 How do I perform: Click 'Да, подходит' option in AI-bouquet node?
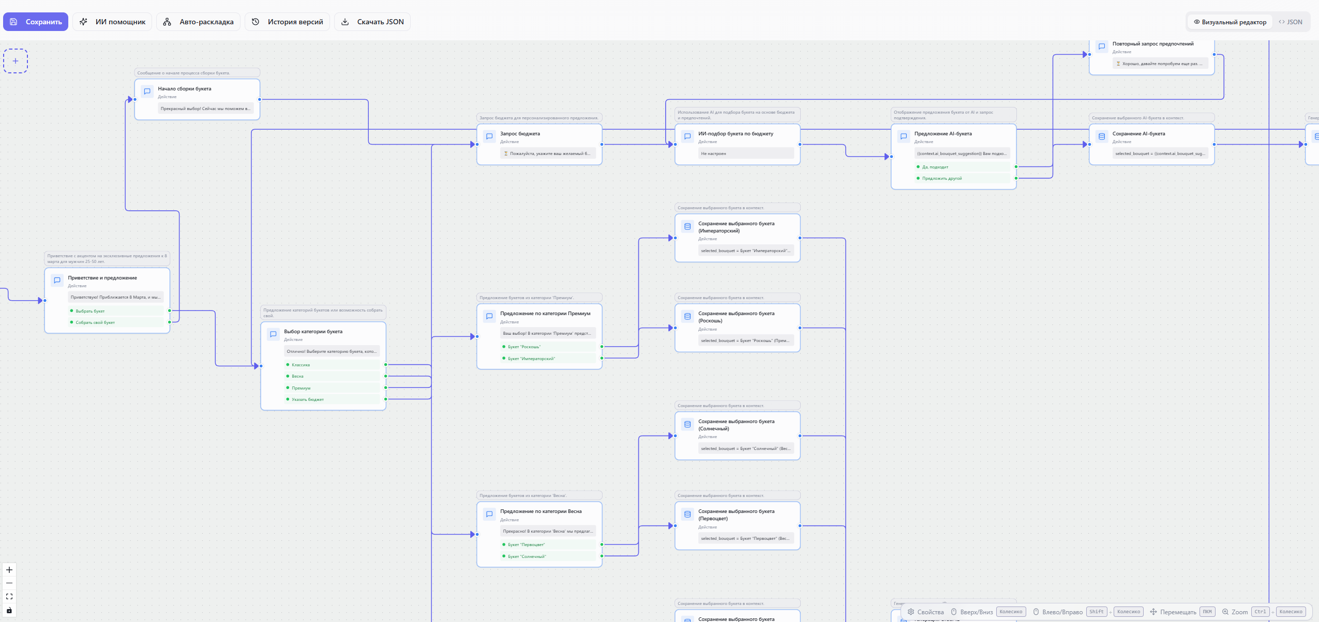pyautogui.click(x=935, y=167)
